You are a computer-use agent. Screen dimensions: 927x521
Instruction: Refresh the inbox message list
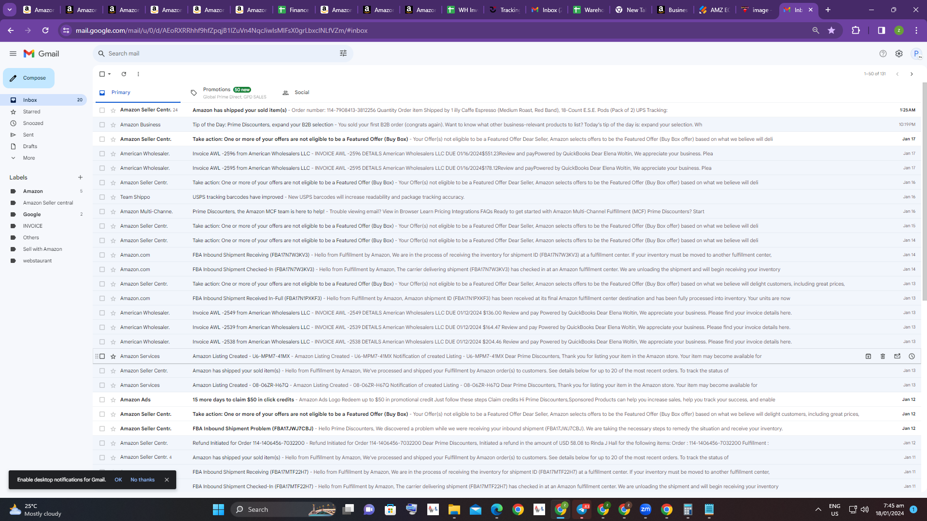[124, 74]
